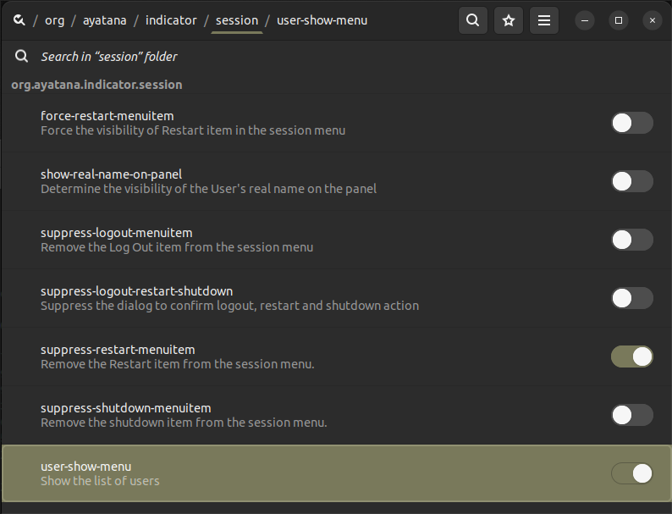Go to the "org" path segment

pos(54,19)
